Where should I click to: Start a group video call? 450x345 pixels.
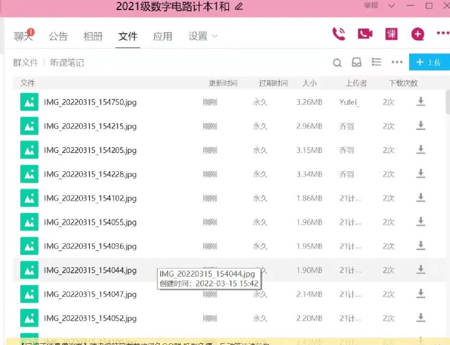tap(365, 34)
